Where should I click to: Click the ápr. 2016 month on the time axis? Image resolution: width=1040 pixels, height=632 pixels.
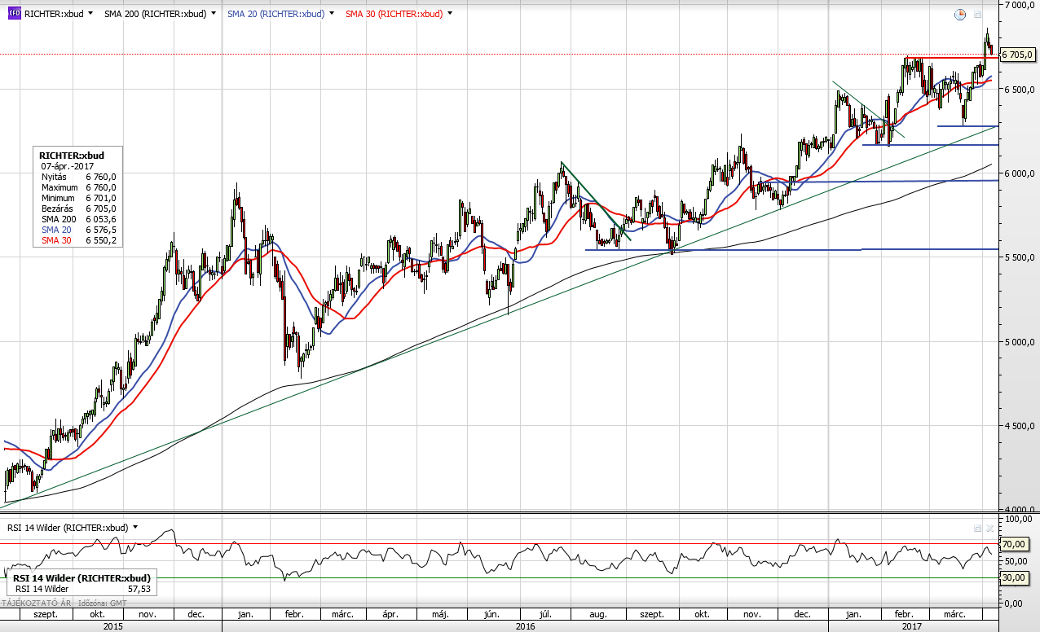[390, 614]
